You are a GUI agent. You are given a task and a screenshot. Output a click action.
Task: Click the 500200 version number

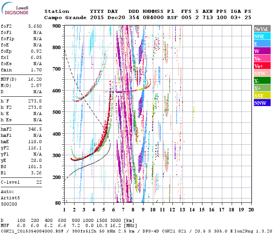point(9,204)
